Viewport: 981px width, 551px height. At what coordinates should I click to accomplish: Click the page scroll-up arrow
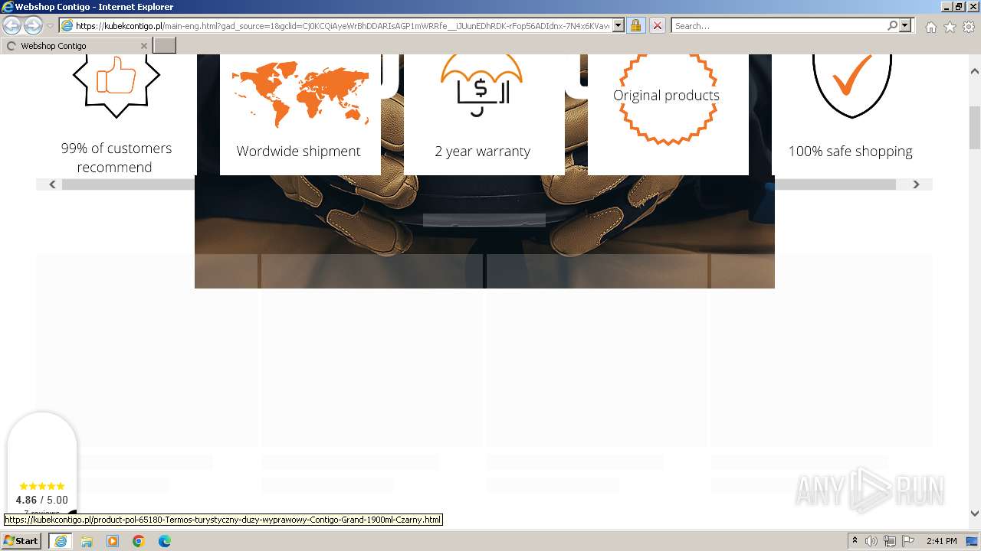[x=974, y=71]
